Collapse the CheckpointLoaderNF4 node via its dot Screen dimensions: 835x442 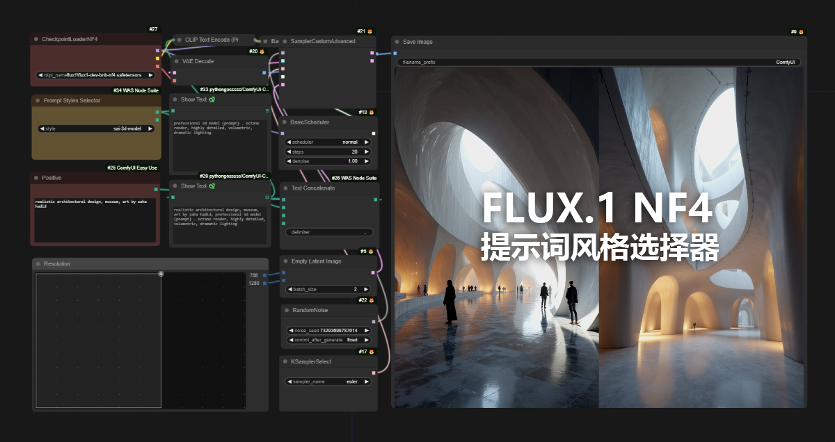(x=37, y=40)
